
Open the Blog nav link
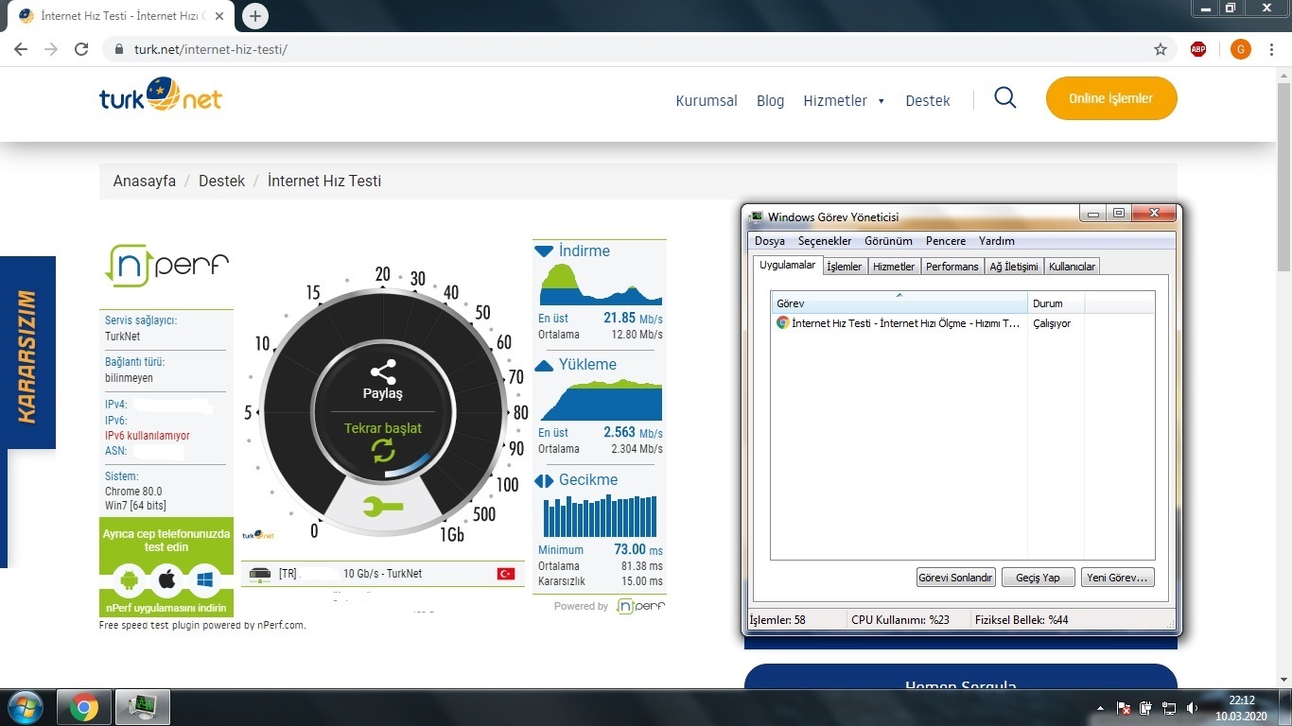(770, 100)
